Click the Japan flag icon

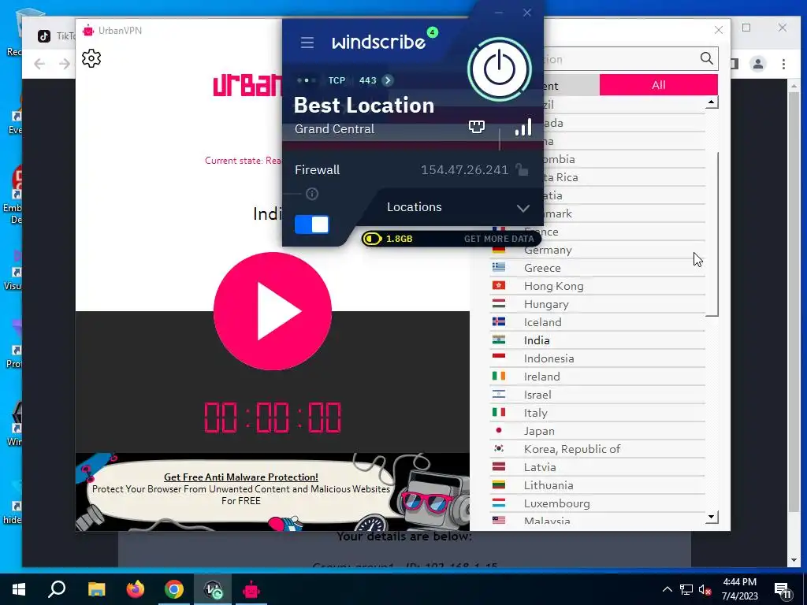[499, 430]
